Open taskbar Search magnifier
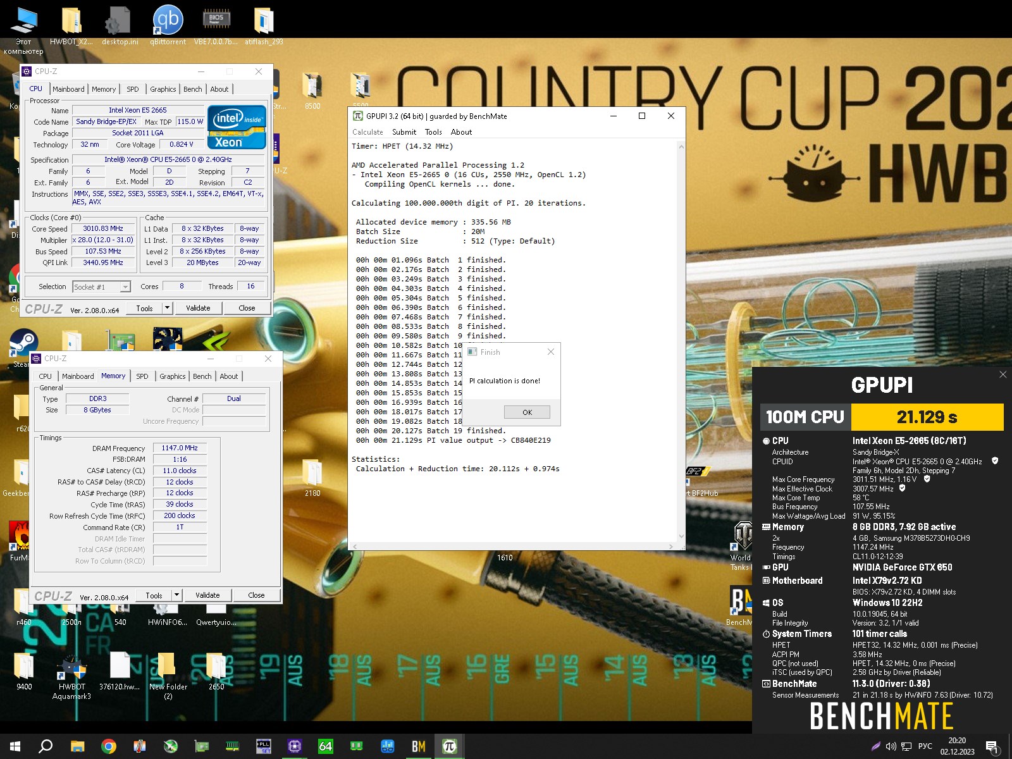This screenshot has height=759, width=1012. click(x=46, y=746)
